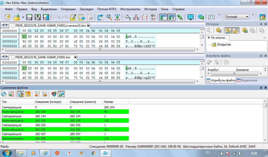The width and height of the screenshot is (268, 157).
Task: Save the file with the floppy icon
Action: tap(29, 17)
